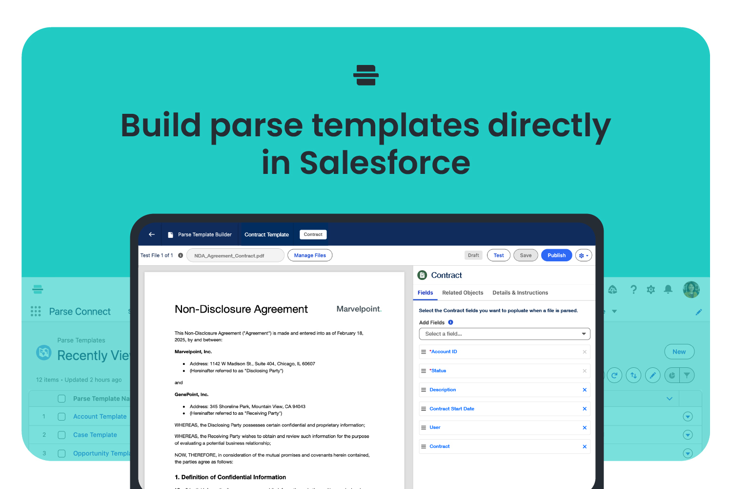Click the Contract Start Date field link

[x=452, y=409]
